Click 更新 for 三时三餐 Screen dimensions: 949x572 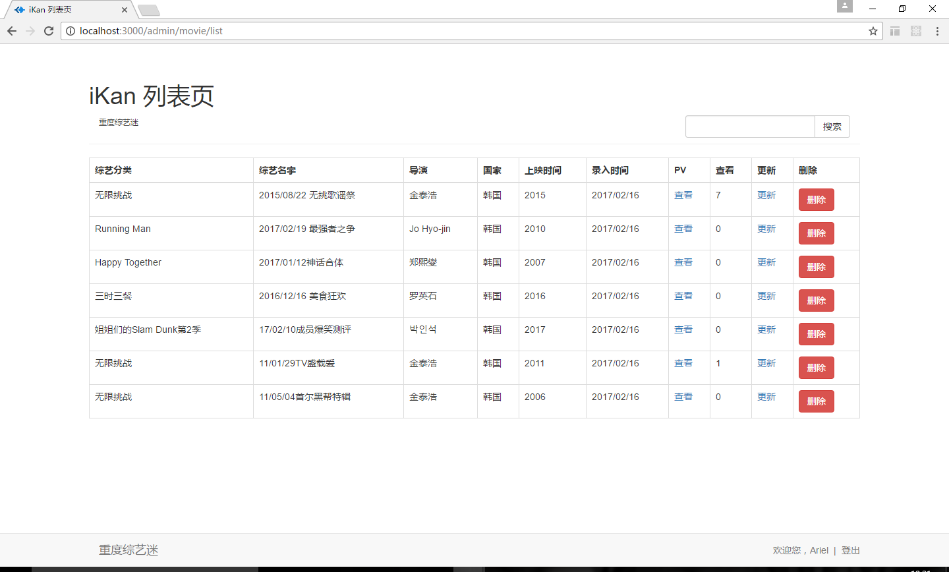coord(766,296)
